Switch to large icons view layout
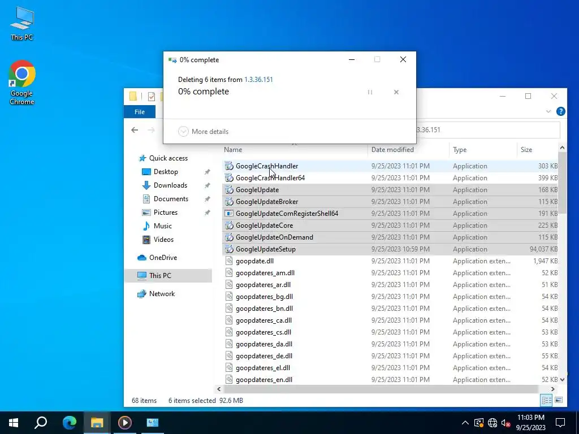The height and width of the screenshot is (434, 579). tap(559, 400)
